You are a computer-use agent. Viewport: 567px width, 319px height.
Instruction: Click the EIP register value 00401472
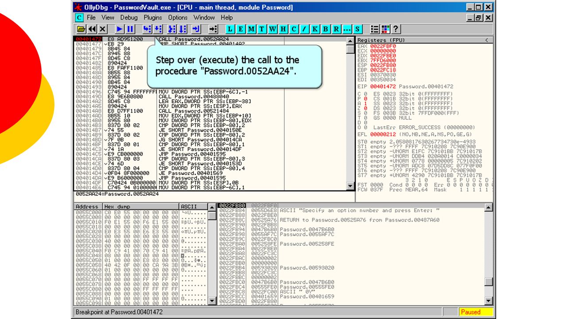click(x=383, y=86)
